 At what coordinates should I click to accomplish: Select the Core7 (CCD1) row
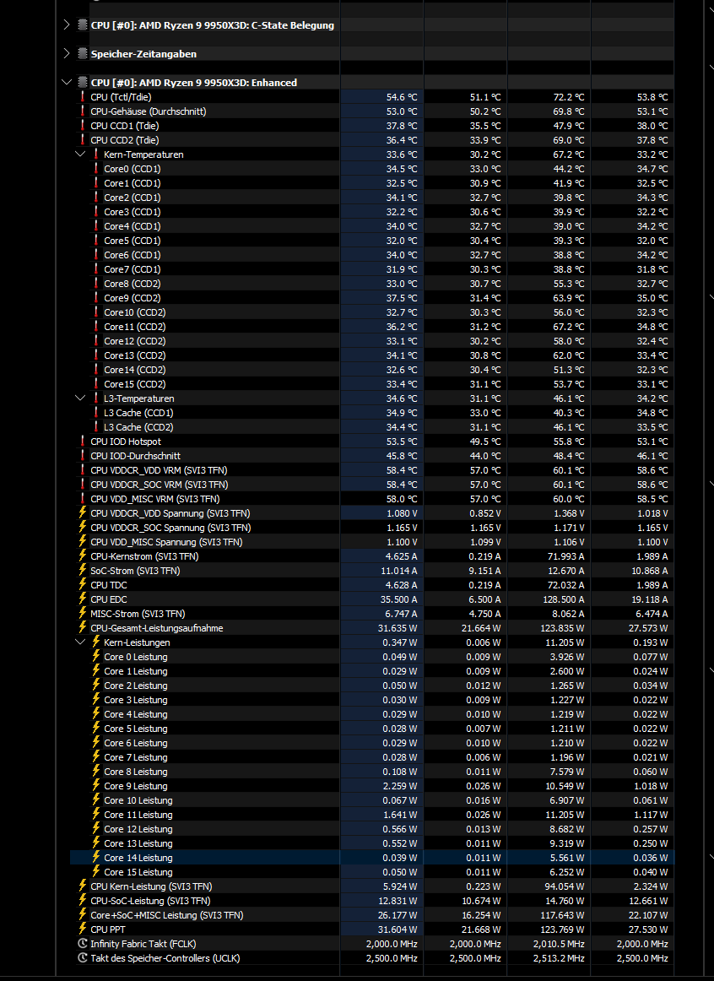[x=371, y=269]
